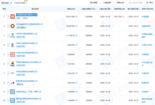The height and width of the screenshot is (105, 155).
Task: Click the shareholder search input field
Action: 136,3
